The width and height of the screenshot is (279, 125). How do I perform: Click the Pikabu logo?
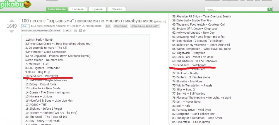pyautogui.click(x=15, y=4)
